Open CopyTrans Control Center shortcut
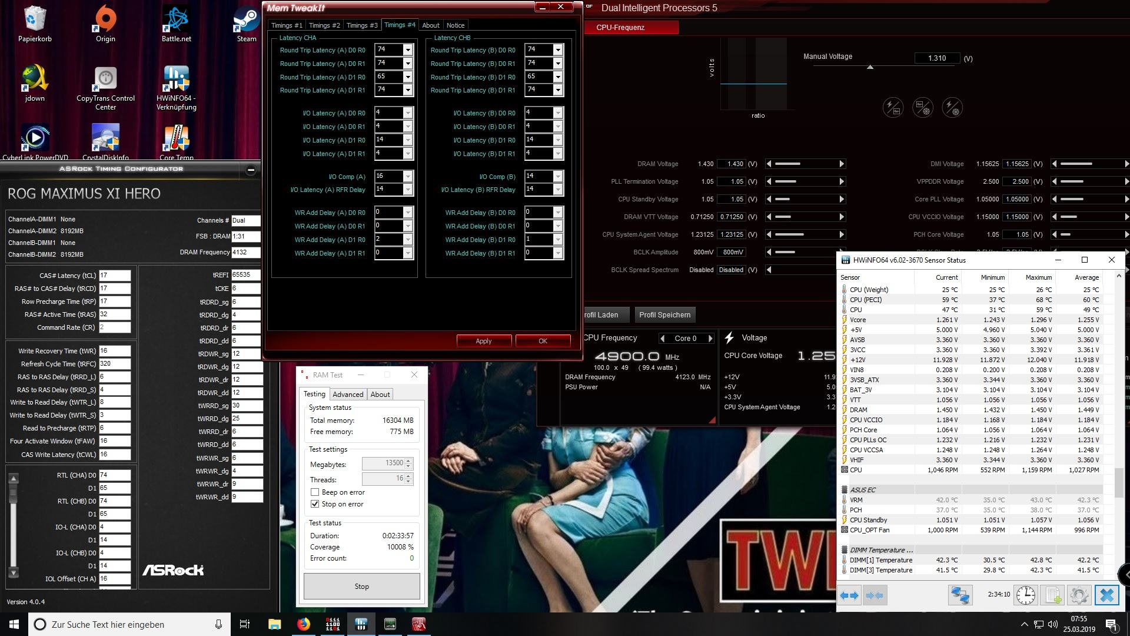 105,88
